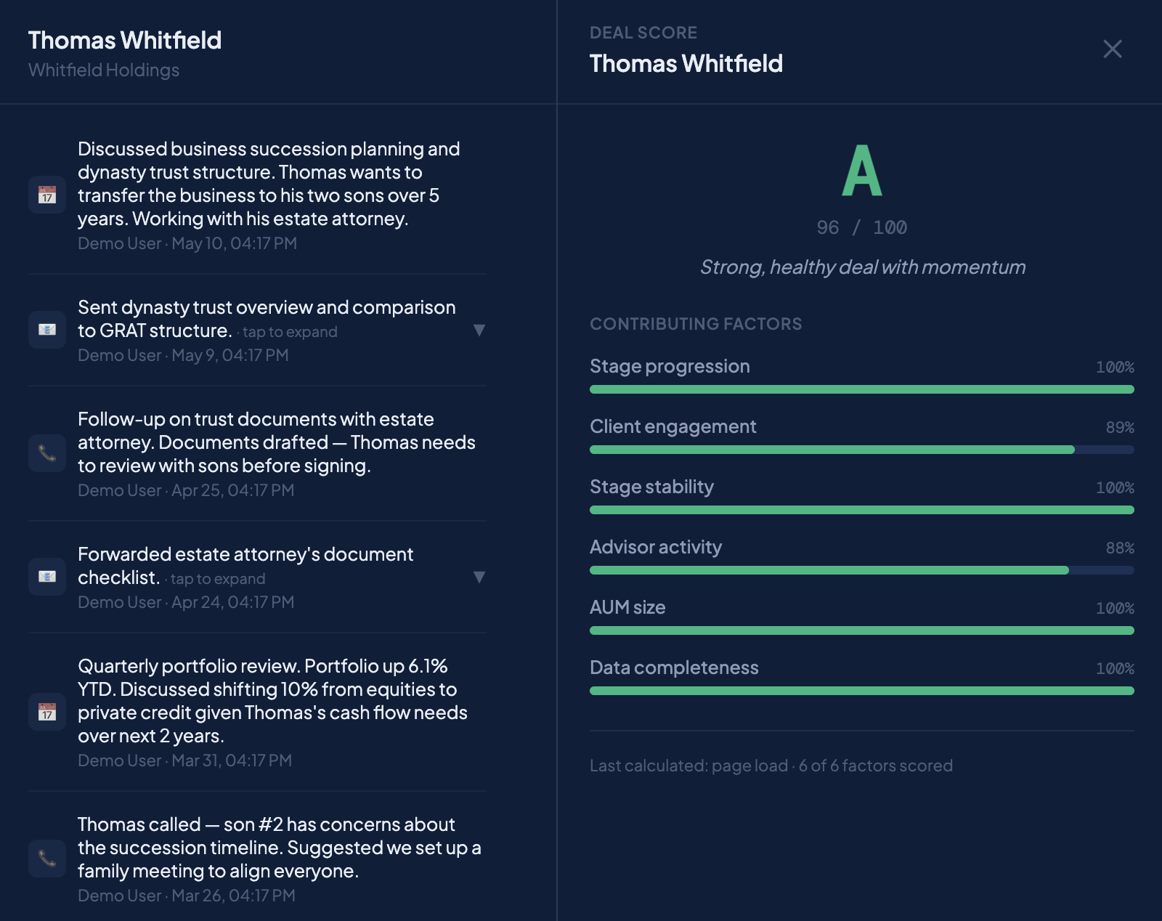Select the AUM size factor label
This screenshot has height=921, width=1162.
[627, 607]
